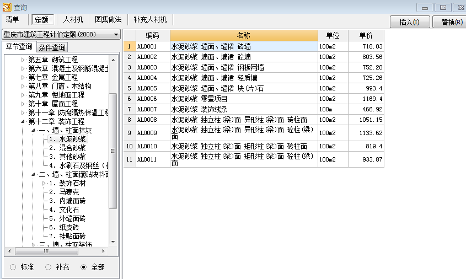Screen dimensions: 466x279
Task: Select tree item 6. 纸皮砖
Action: click(64, 227)
